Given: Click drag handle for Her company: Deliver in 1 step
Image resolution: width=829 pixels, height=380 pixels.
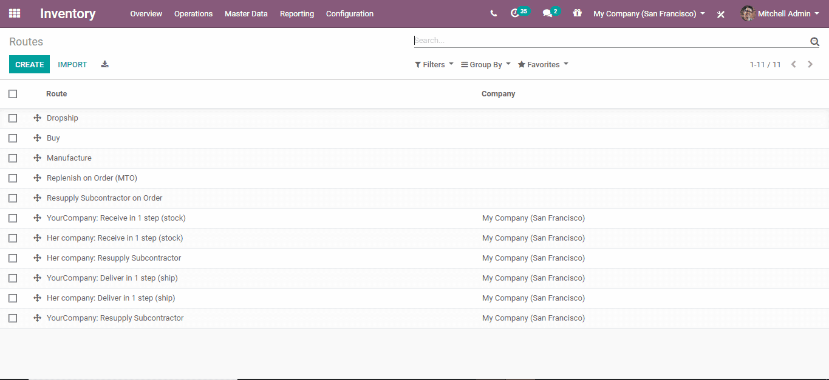Looking at the screenshot, I should pyautogui.click(x=37, y=298).
